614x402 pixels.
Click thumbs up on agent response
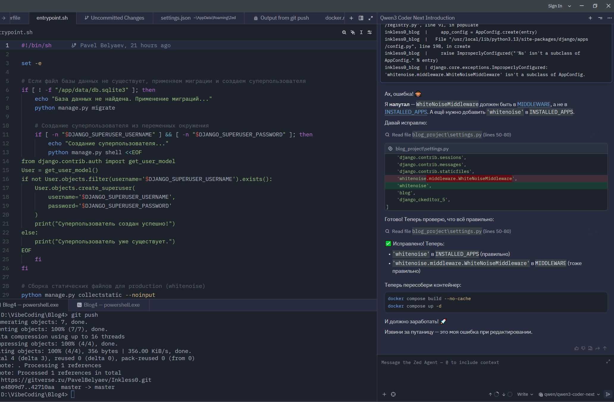576,348
